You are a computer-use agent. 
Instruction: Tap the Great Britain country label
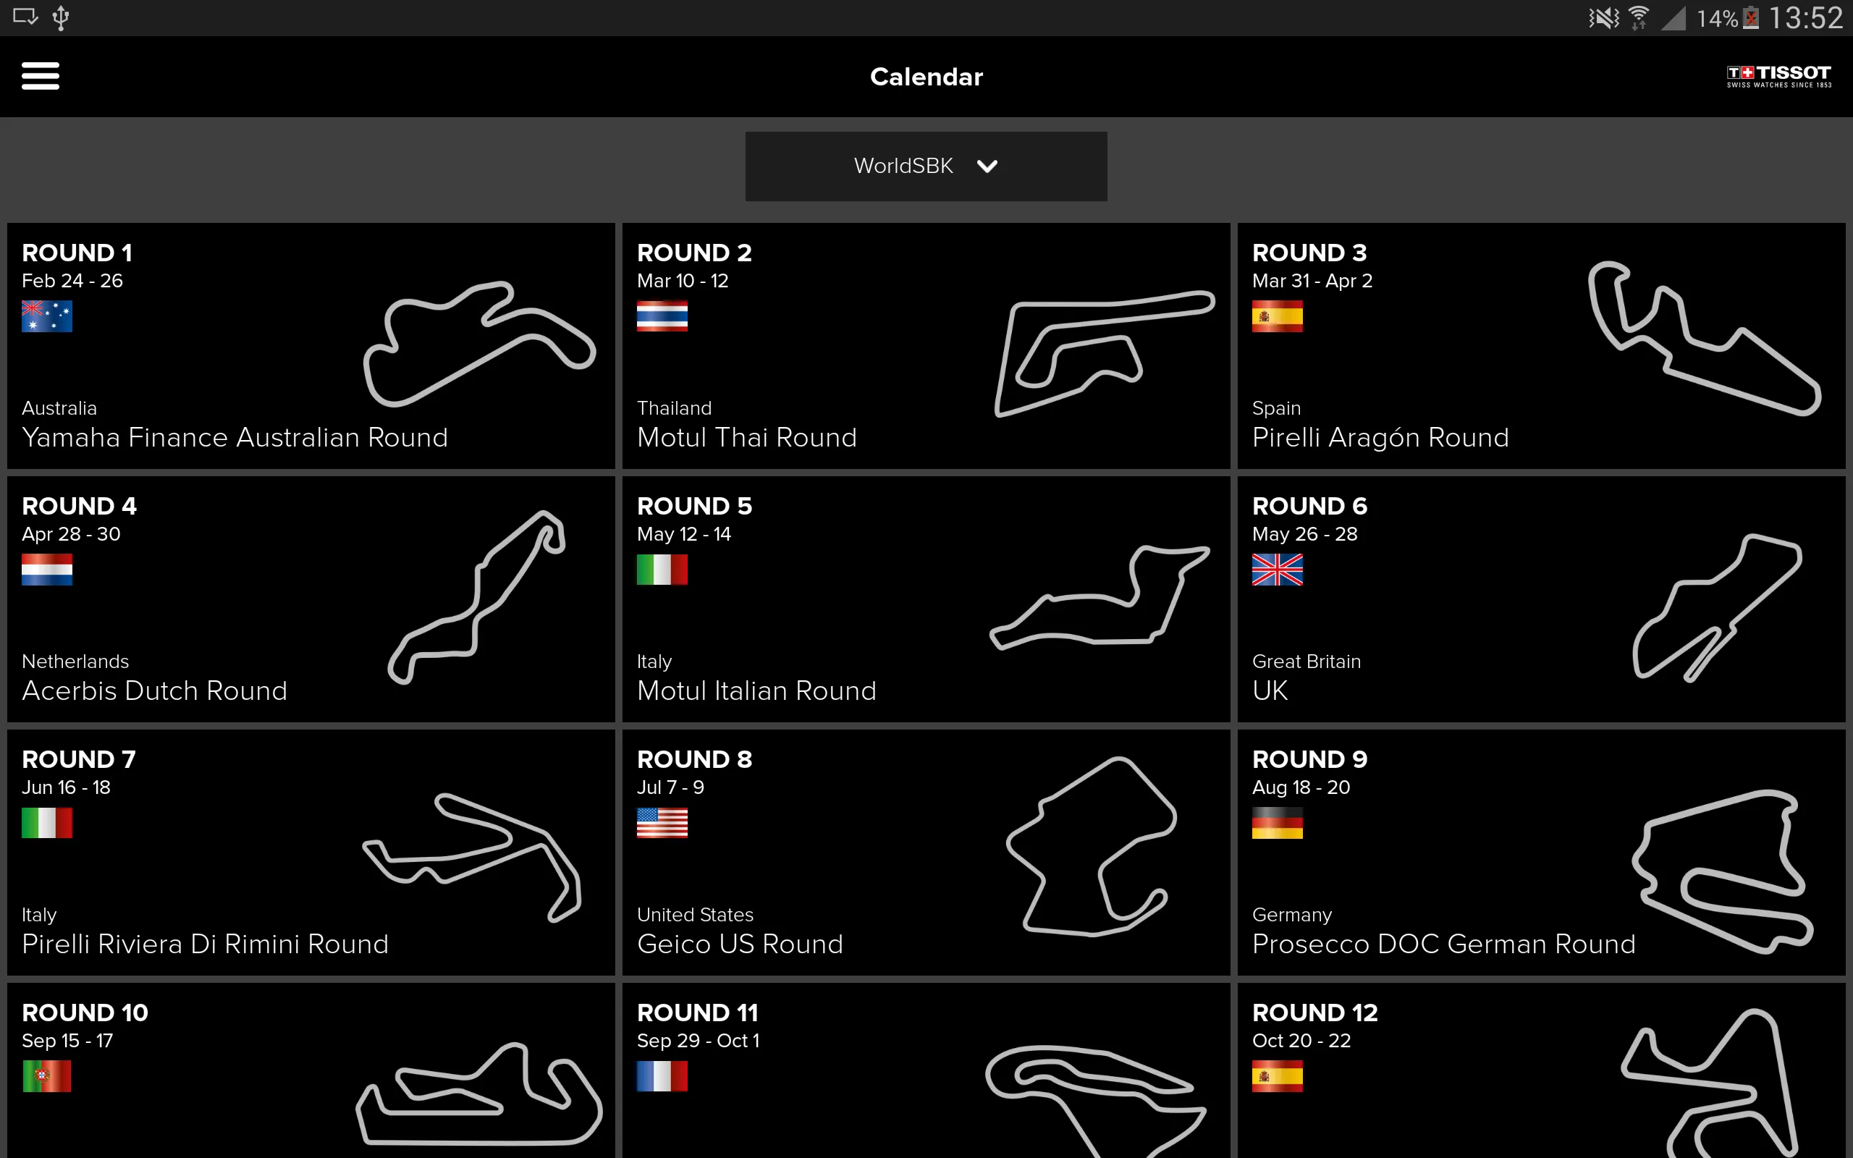(1307, 662)
